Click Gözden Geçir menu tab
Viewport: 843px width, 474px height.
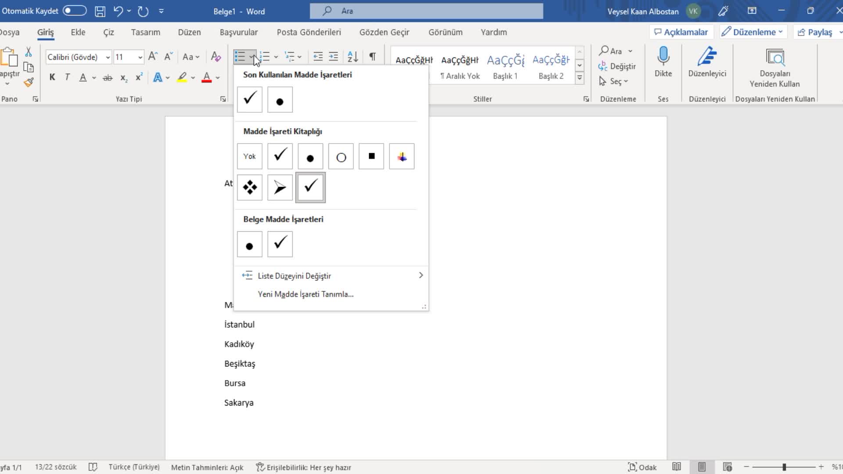(384, 32)
